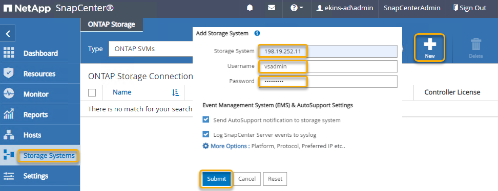Open the Monitor page
Screen dimensions: 498x191
tap(36, 94)
